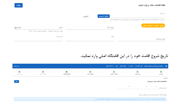Click the small راهنما button in lower form
This screenshot has width=176, height=110.
(x=17, y=81)
